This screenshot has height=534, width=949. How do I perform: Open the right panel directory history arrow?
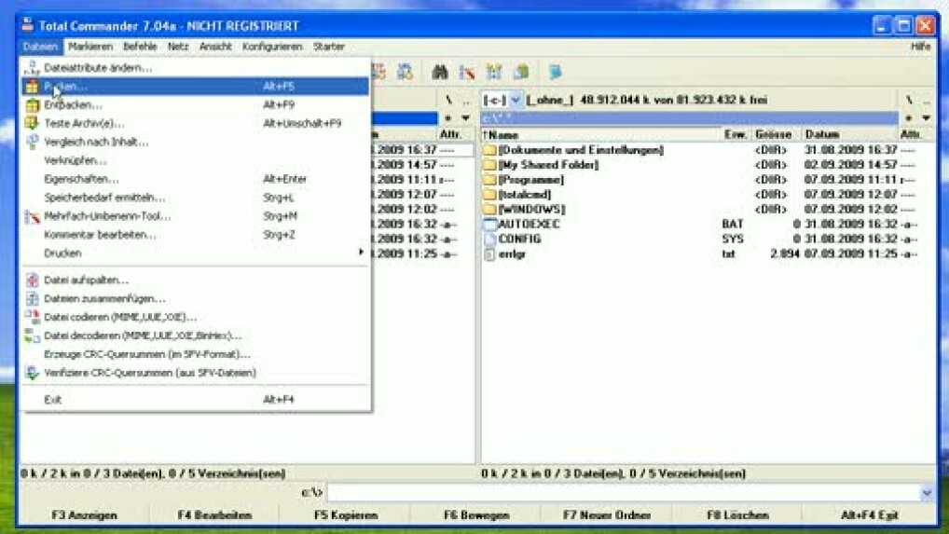[x=926, y=118]
